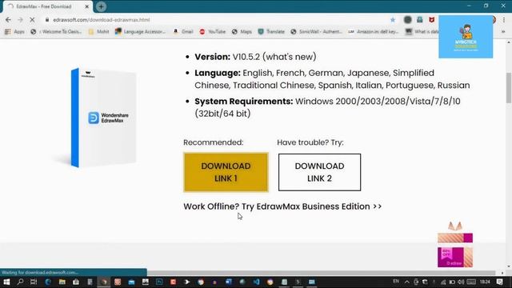Click the DOWNLOAD LINK 2 button
512x288 pixels.
(x=319, y=172)
